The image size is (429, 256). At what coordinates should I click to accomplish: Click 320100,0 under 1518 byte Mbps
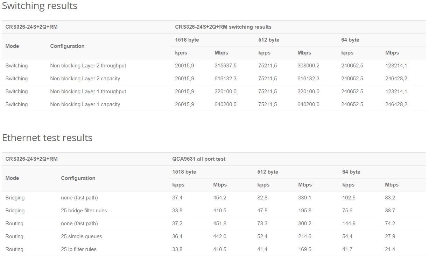(225, 92)
